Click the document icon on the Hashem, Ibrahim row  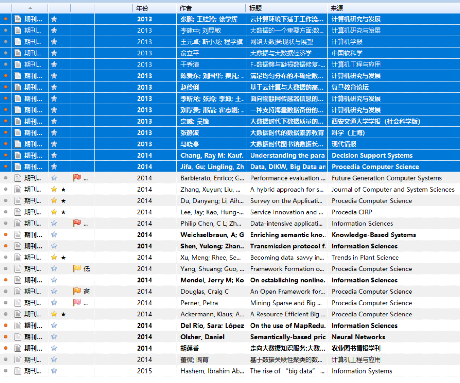(18, 371)
